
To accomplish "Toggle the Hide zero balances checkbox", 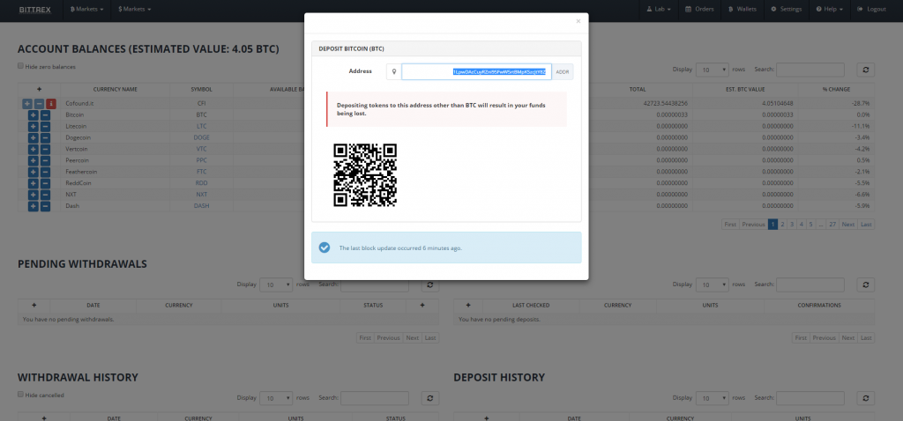I will coord(21,66).
